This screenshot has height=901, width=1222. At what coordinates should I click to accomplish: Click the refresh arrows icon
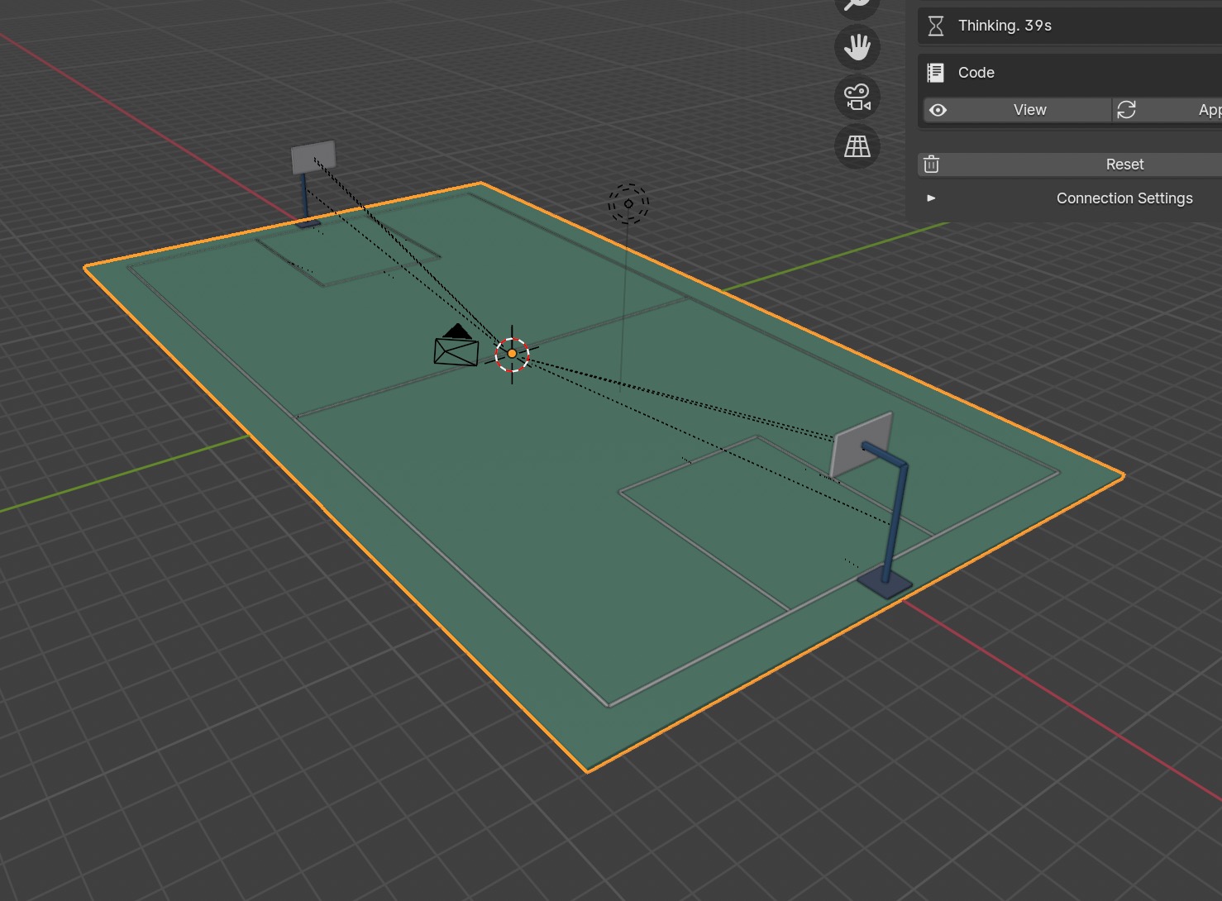(x=1126, y=110)
